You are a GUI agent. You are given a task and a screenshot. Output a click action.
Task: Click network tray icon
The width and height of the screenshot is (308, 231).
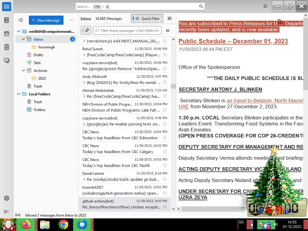click(268, 224)
